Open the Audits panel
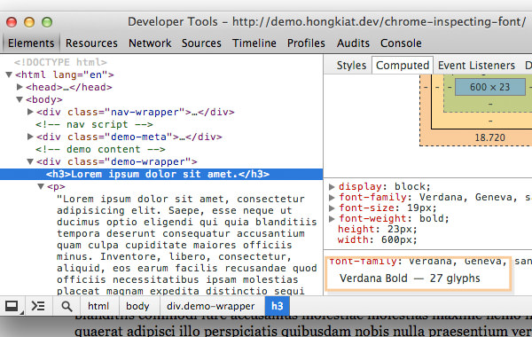The width and height of the screenshot is (532, 337). point(353,43)
